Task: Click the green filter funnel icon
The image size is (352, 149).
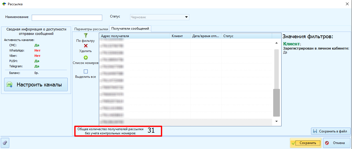Action: point(86,35)
